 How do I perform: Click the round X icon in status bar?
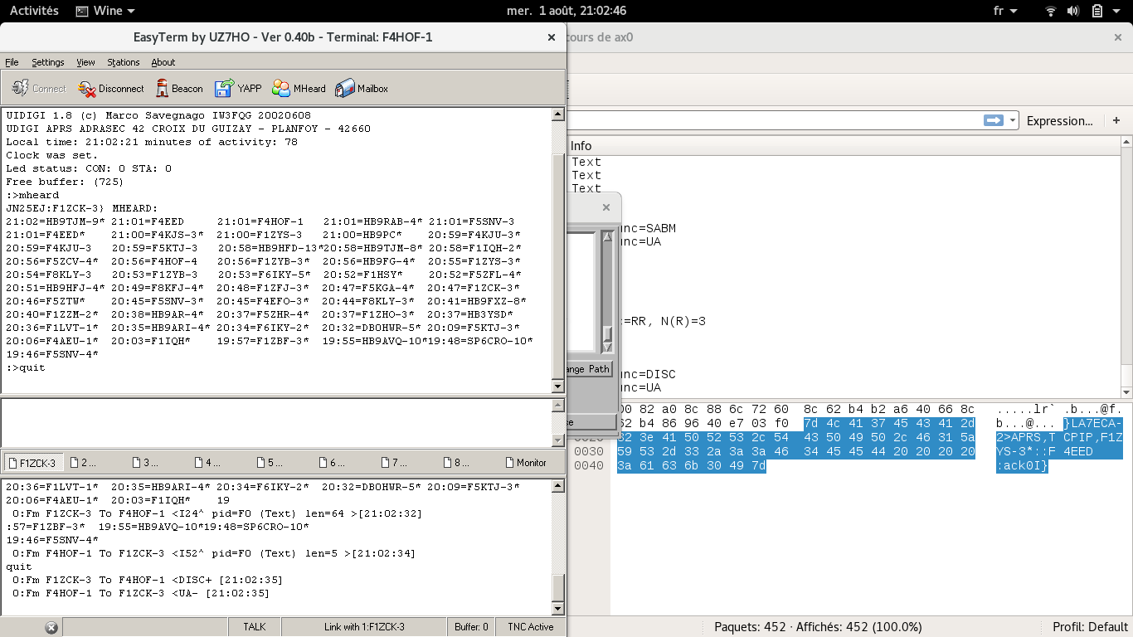(x=51, y=627)
